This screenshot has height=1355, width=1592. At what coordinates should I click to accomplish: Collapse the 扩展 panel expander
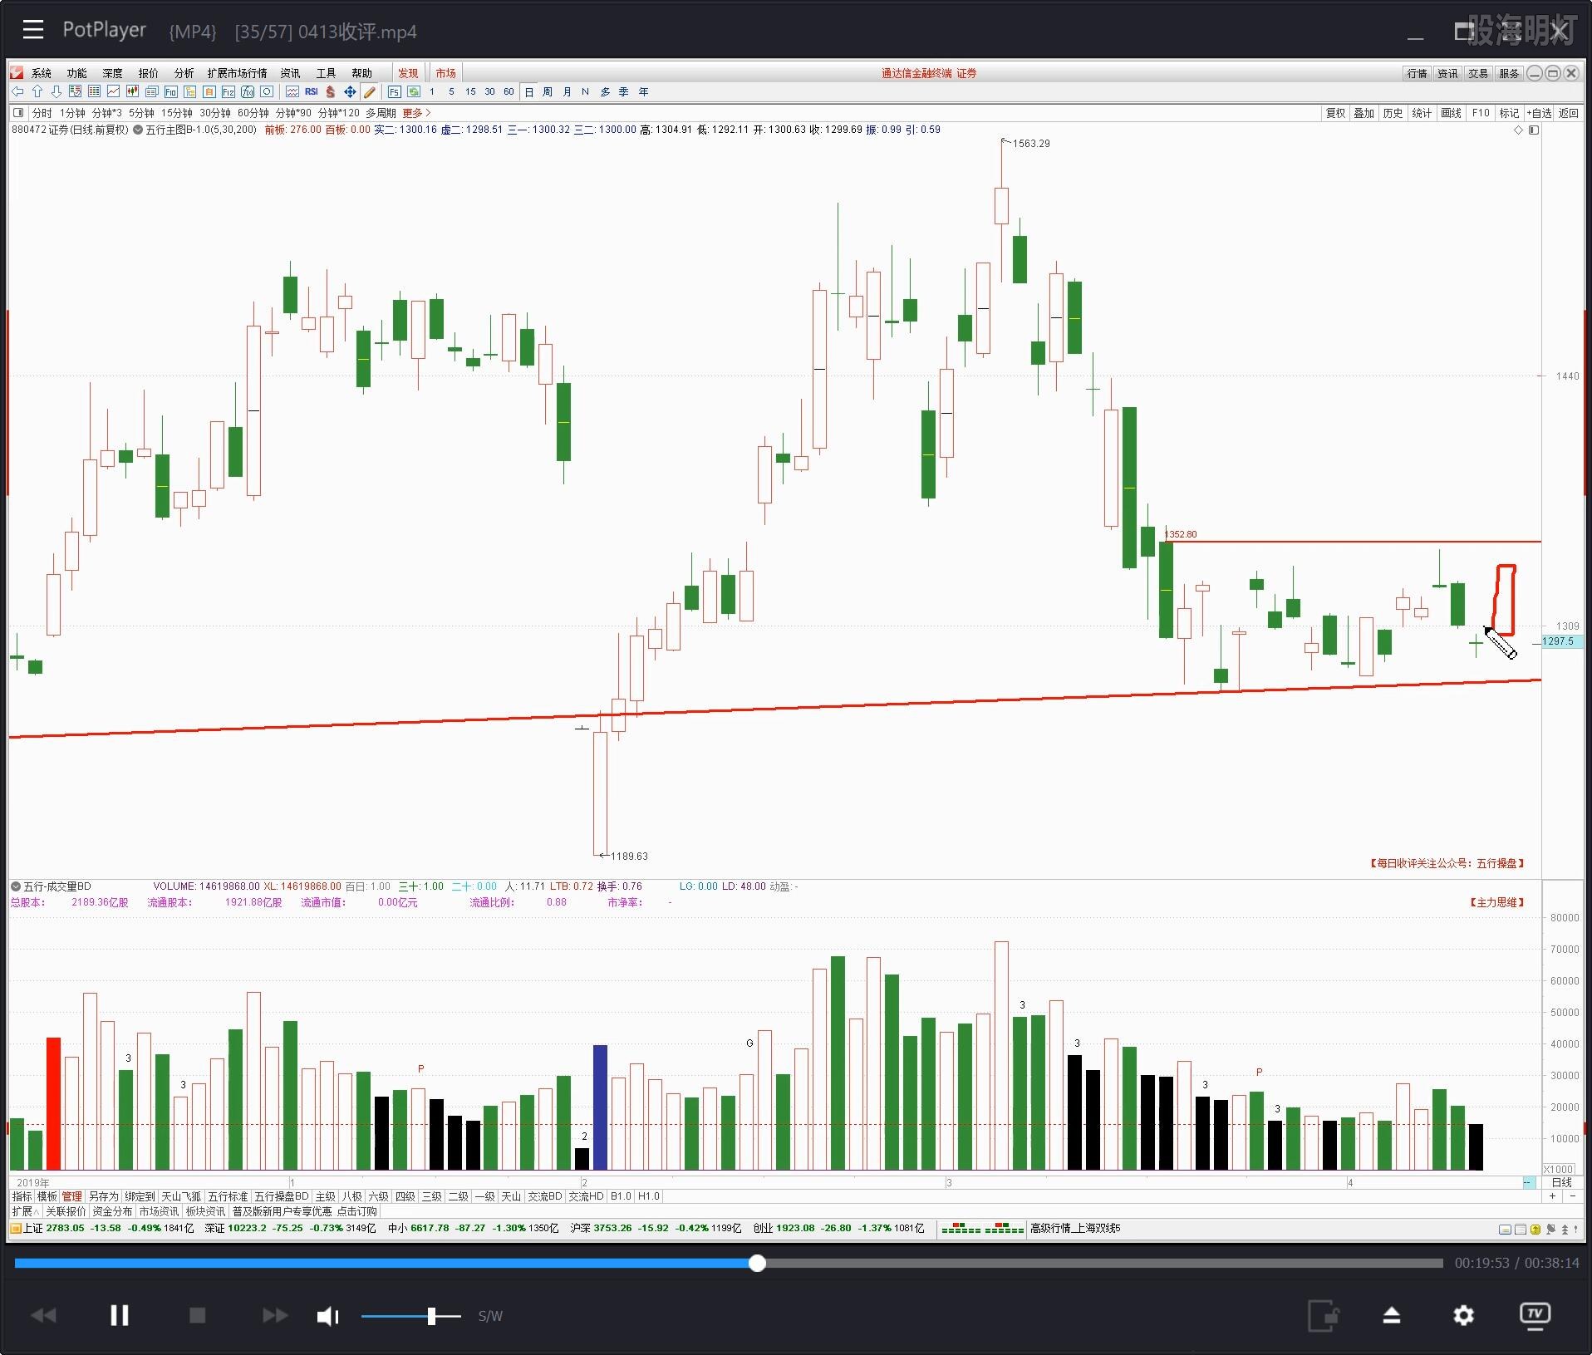point(25,1211)
